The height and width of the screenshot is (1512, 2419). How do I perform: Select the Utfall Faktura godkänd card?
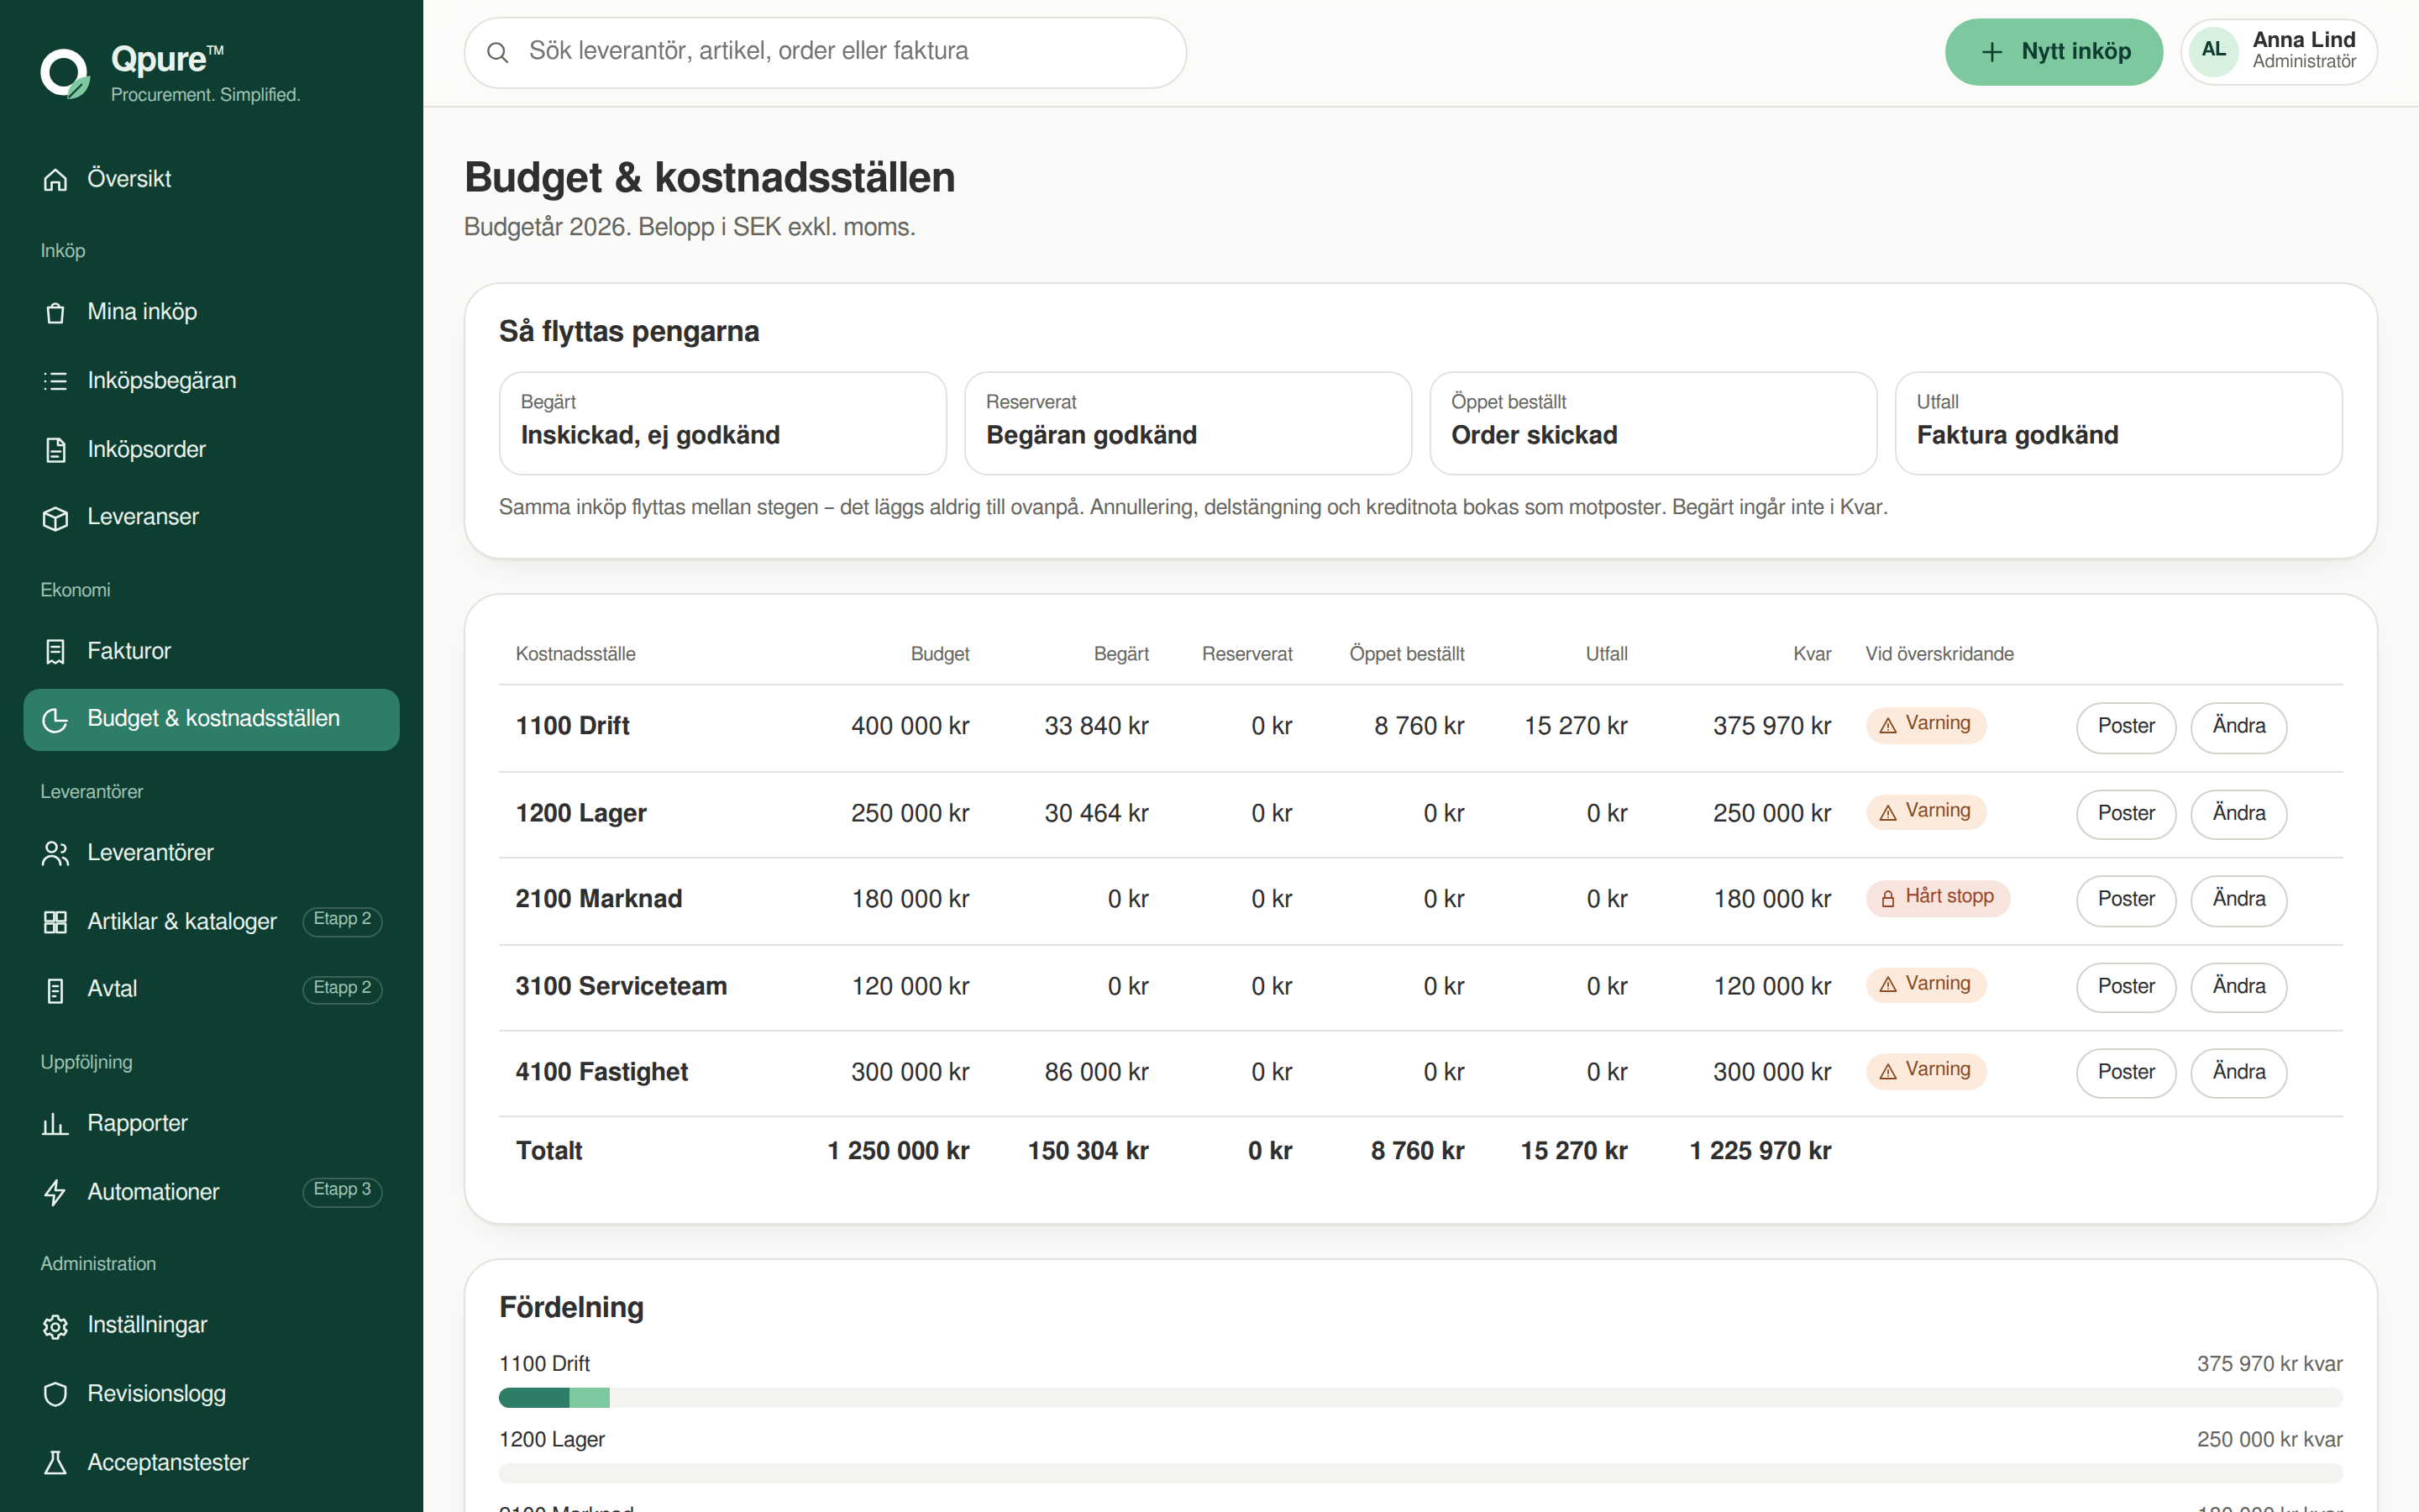pos(2118,423)
